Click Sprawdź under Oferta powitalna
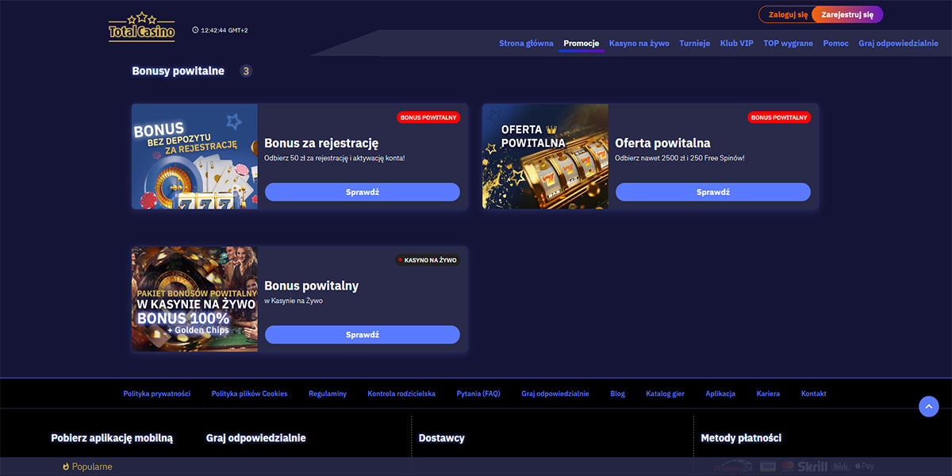 (712, 192)
